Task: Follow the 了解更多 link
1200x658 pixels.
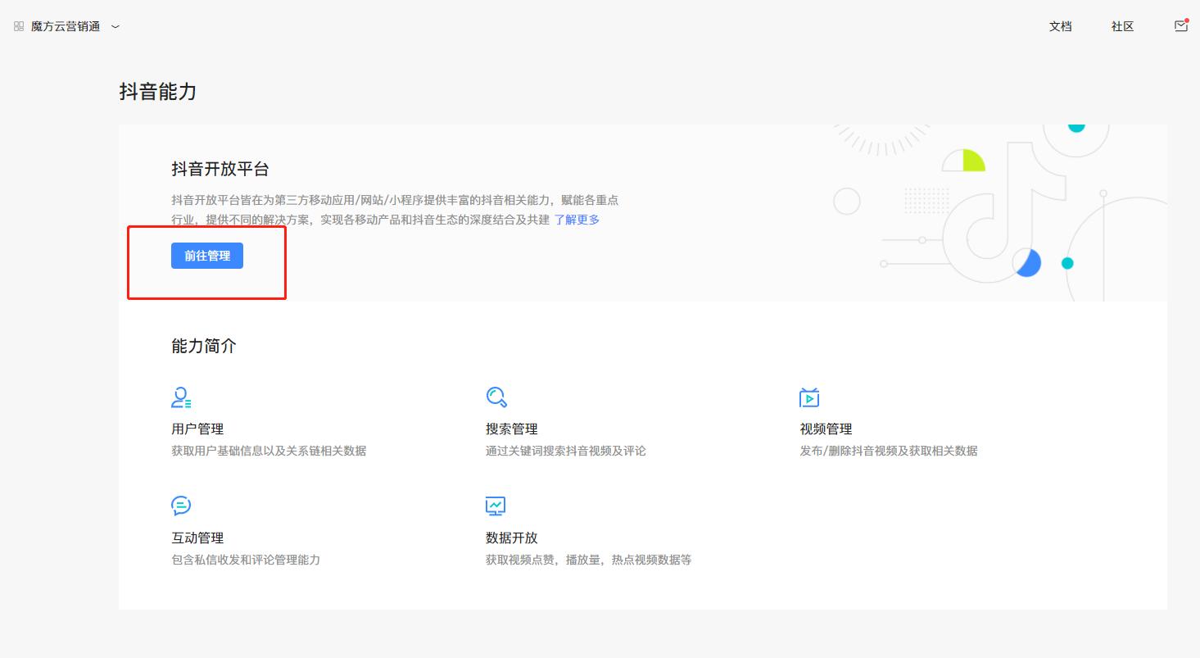Action: click(577, 220)
